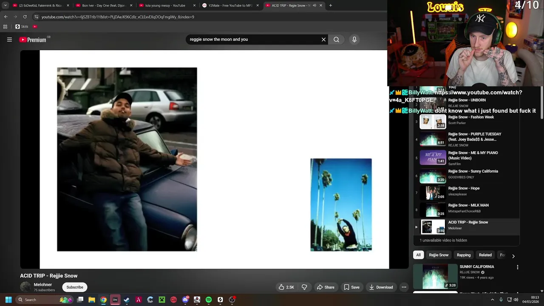Start voice search with microphone icon
544x306 pixels.
tap(354, 40)
